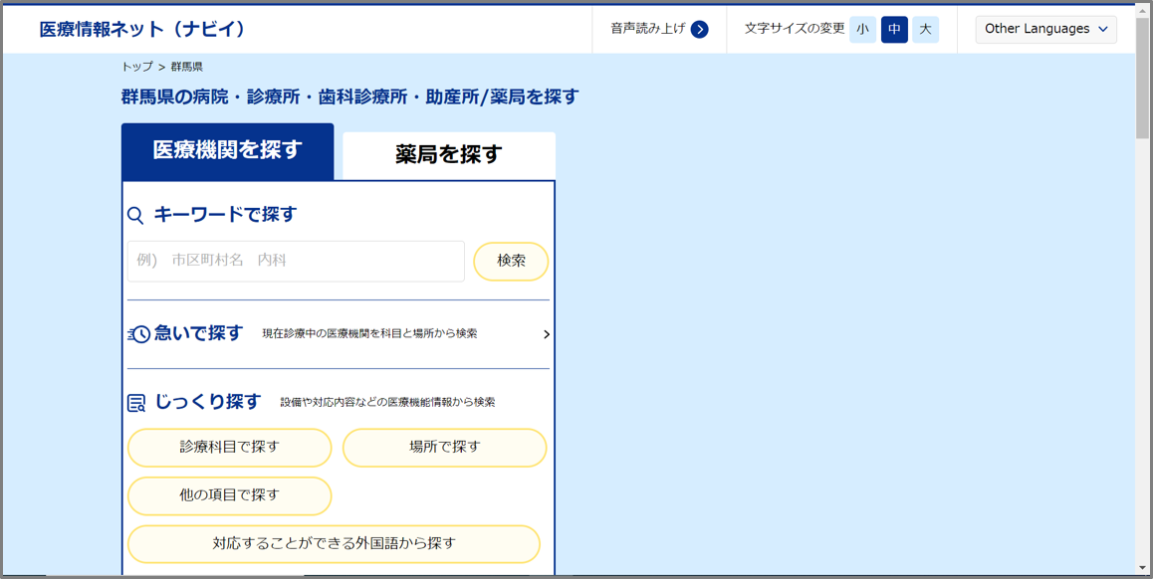This screenshot has width=1153, height=579.
Task: Click the clock icon beside 急いで探す
Action: click(139, 334)
